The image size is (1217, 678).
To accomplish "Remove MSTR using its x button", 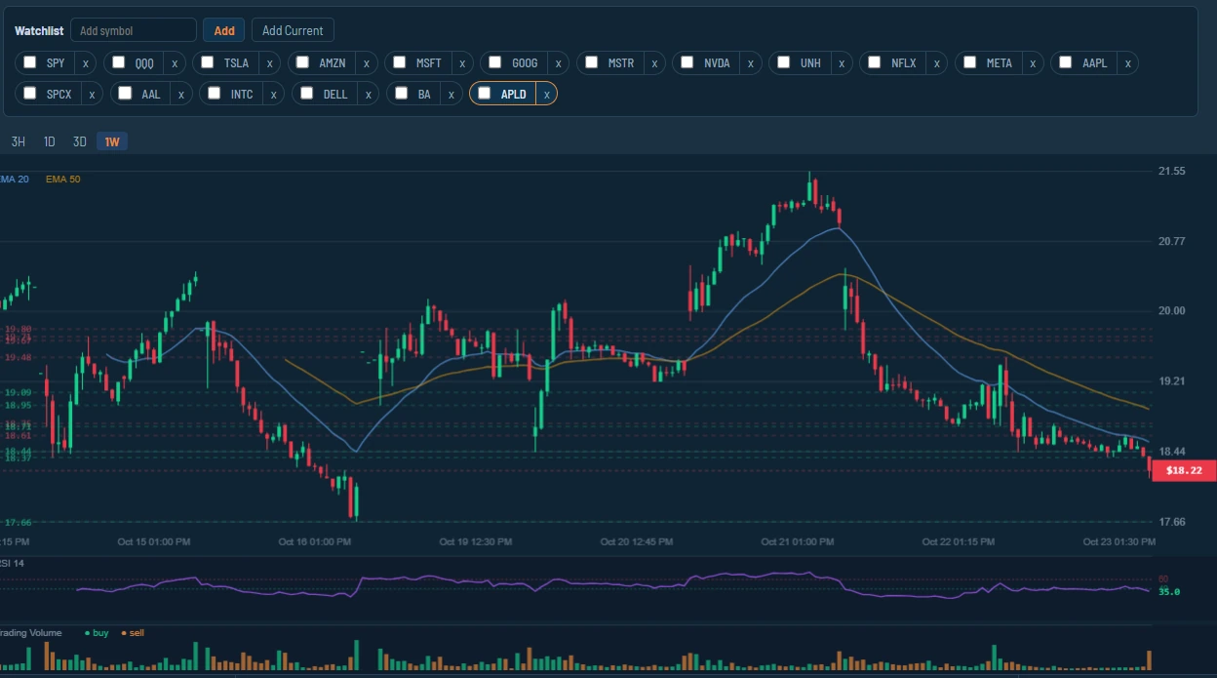I will 654,63.
